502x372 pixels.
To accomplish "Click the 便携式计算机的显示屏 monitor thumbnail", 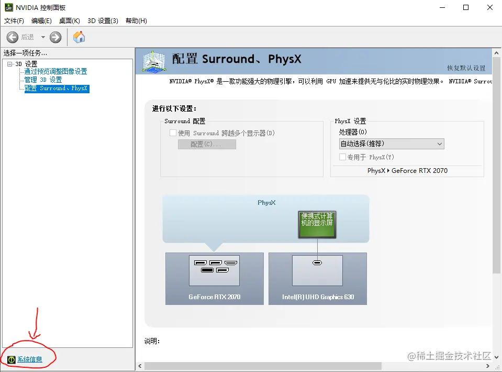I will (317, 224).
